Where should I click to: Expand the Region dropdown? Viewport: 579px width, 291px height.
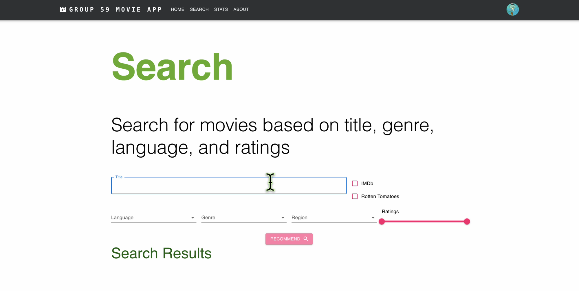coord(334,218)
